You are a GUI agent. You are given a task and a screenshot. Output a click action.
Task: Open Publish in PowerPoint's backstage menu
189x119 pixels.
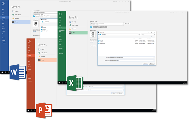coord(30,69)
